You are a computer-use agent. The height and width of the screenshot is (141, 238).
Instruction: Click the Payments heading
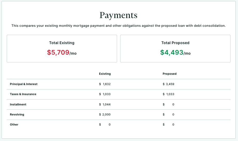point(118,15)
